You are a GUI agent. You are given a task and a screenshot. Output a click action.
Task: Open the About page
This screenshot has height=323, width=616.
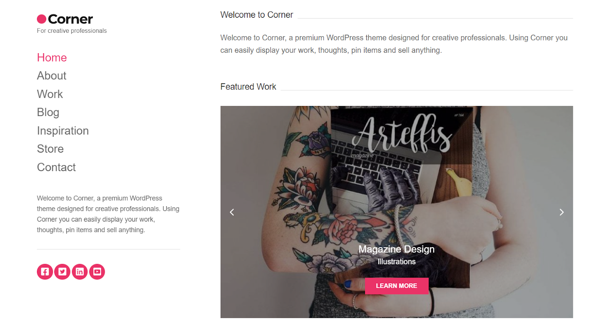click(x=52, y=76)
